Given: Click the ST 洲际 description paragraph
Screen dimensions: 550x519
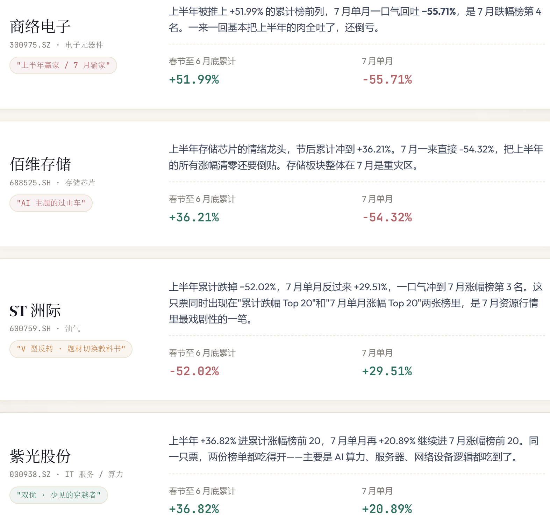Looking at the screenshot, I should click(x=356, y=303).
